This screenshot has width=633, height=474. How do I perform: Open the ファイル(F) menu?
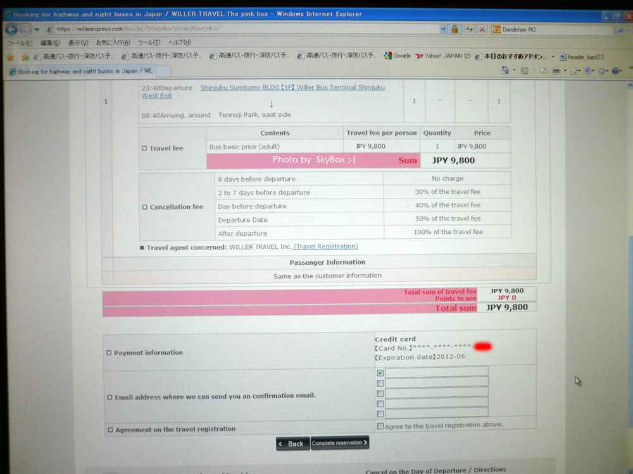(x=20, y=43)
